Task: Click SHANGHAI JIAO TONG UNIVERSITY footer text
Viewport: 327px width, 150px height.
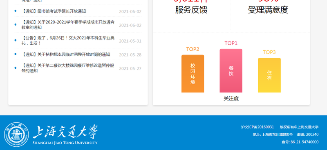Action: click(65, 143)
